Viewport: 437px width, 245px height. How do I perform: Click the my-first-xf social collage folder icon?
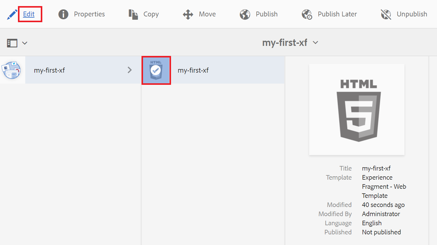12,70
